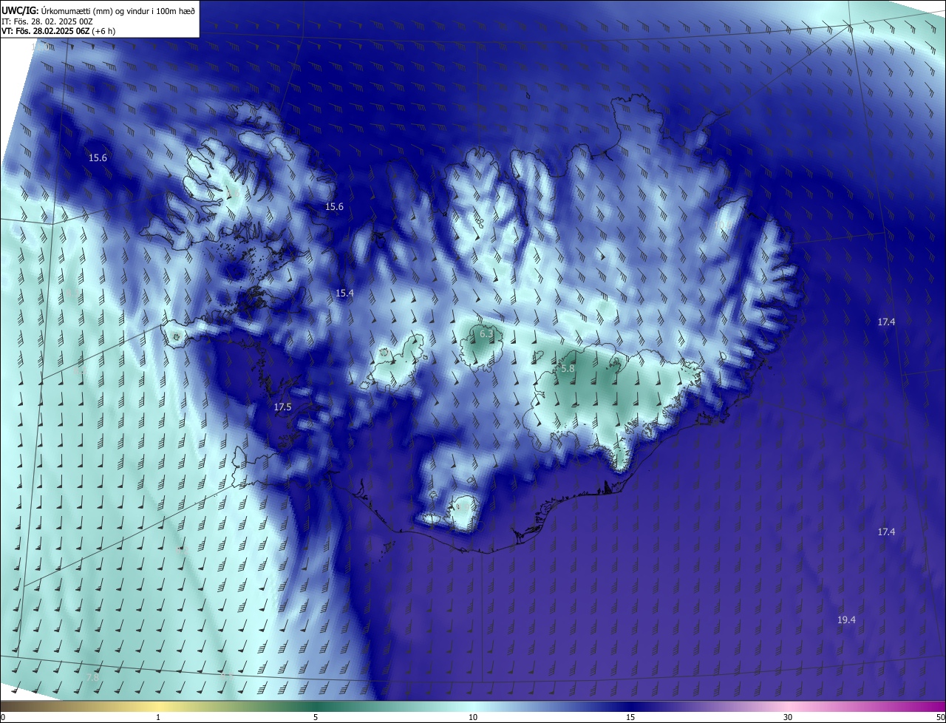Click the title 'UWC/IG: Úrkomumætti (mm) og vindur i 100m hæð'
Image resolution: width=946 pixels, height=723 pixels.
(98, 10)
